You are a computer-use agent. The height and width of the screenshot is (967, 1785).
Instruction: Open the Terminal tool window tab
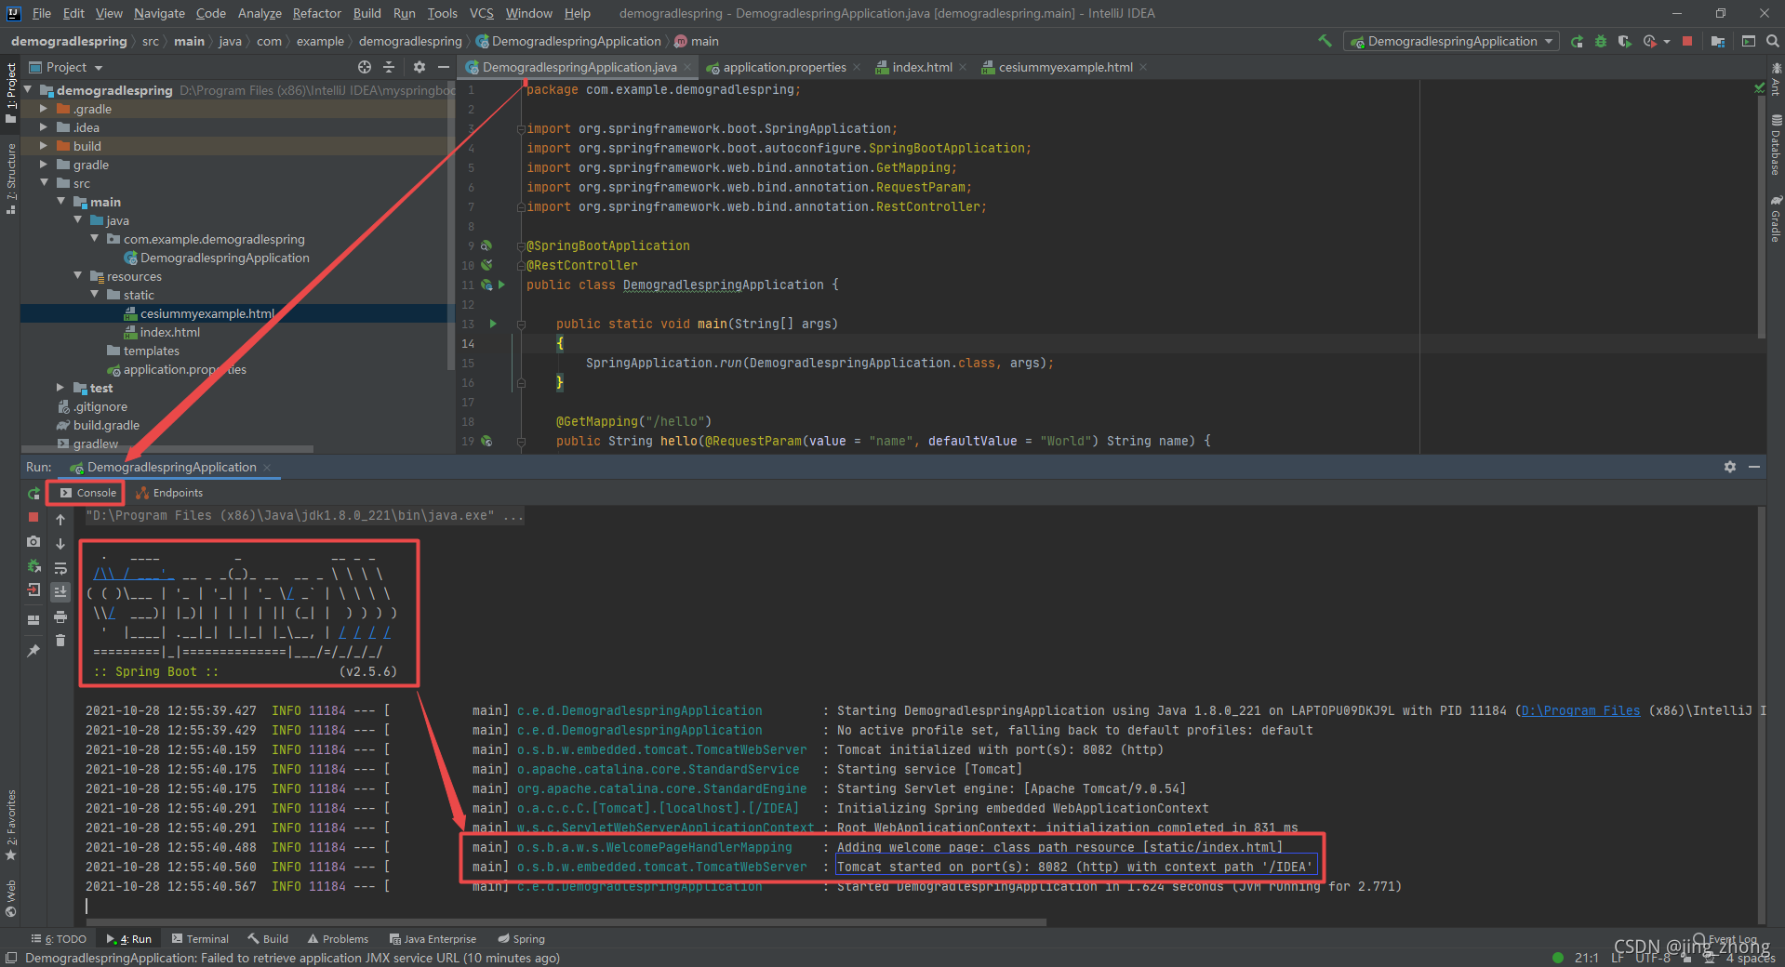[200, 939]
